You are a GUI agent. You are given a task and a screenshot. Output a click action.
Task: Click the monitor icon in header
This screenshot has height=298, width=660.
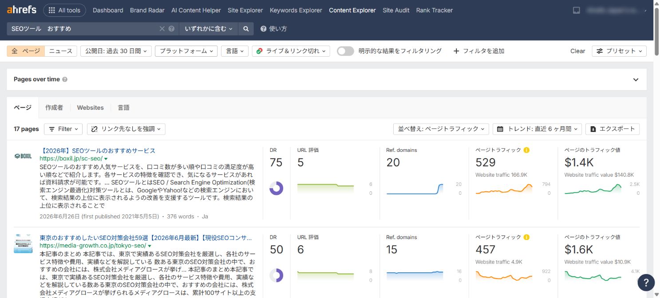tap(577, 10)
